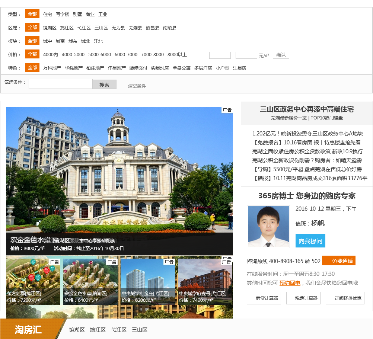Filter by feature 江景房

point(240,68)
